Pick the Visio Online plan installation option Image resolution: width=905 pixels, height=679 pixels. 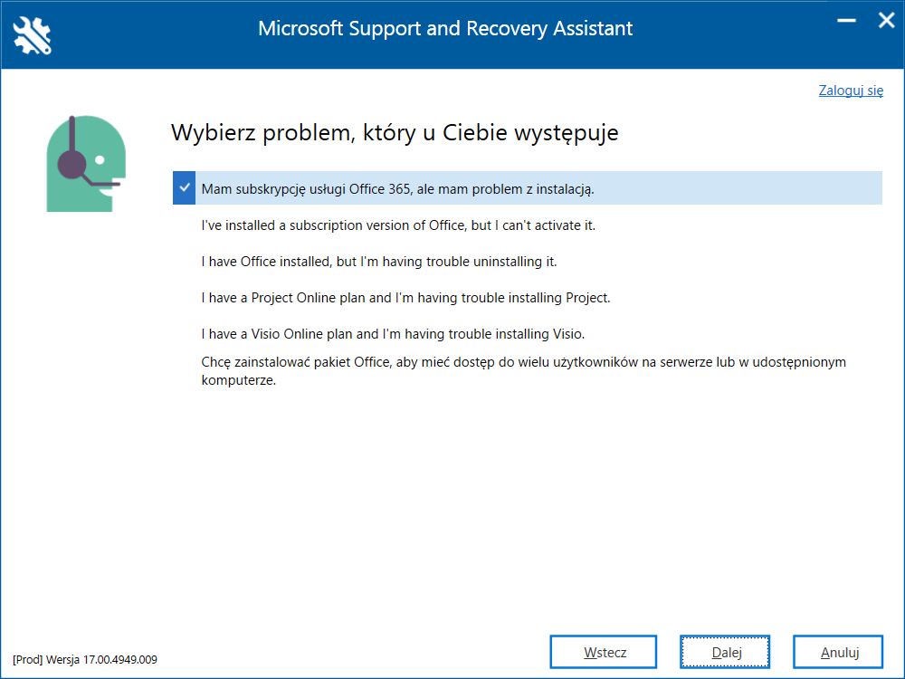click(x=393, y=334)
